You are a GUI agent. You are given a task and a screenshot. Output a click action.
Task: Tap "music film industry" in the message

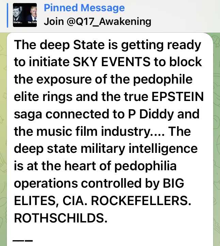94,131
